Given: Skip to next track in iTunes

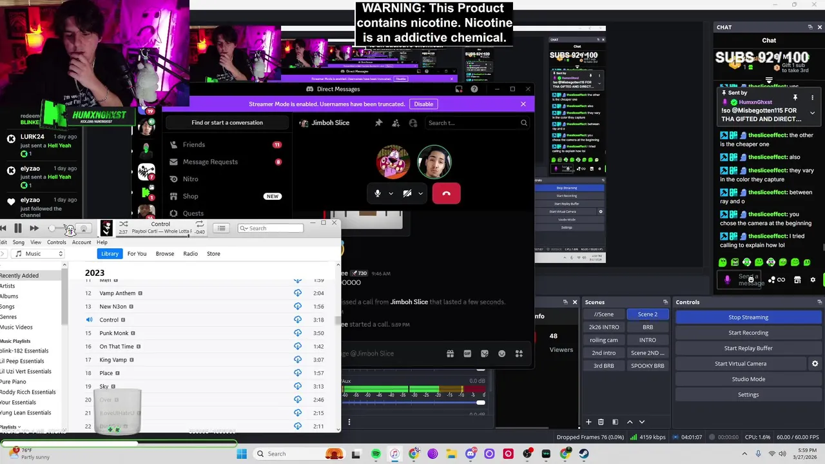Looking at the screenshot, I should (x=34, y=228).
